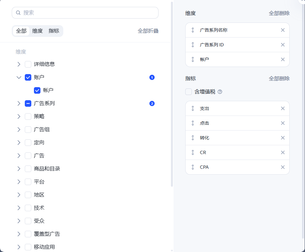Remove 点击 metric with its X icon

282,123
